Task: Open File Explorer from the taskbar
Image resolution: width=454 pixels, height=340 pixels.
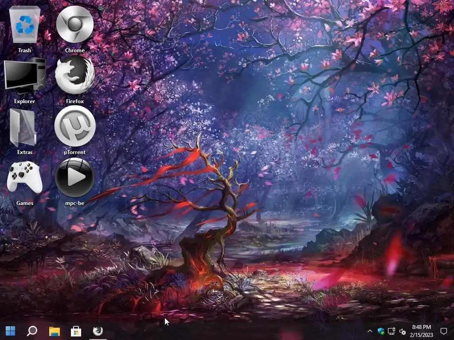Action: click(x=54, y=331)
